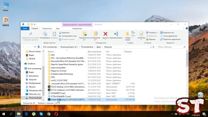Click the navigation pane scroll-down arrow
The height and width of the screenshot is (117, 208).
coord(43,100)
